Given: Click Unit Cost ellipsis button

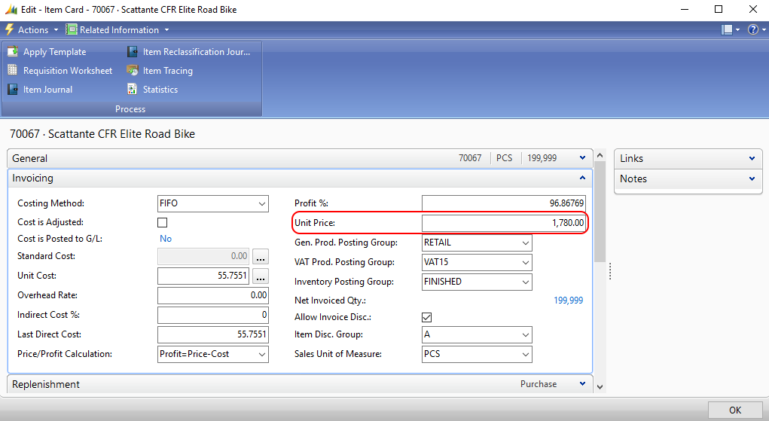Looking at the screenshot, I should pyautogui.click(x=261, y=276).
